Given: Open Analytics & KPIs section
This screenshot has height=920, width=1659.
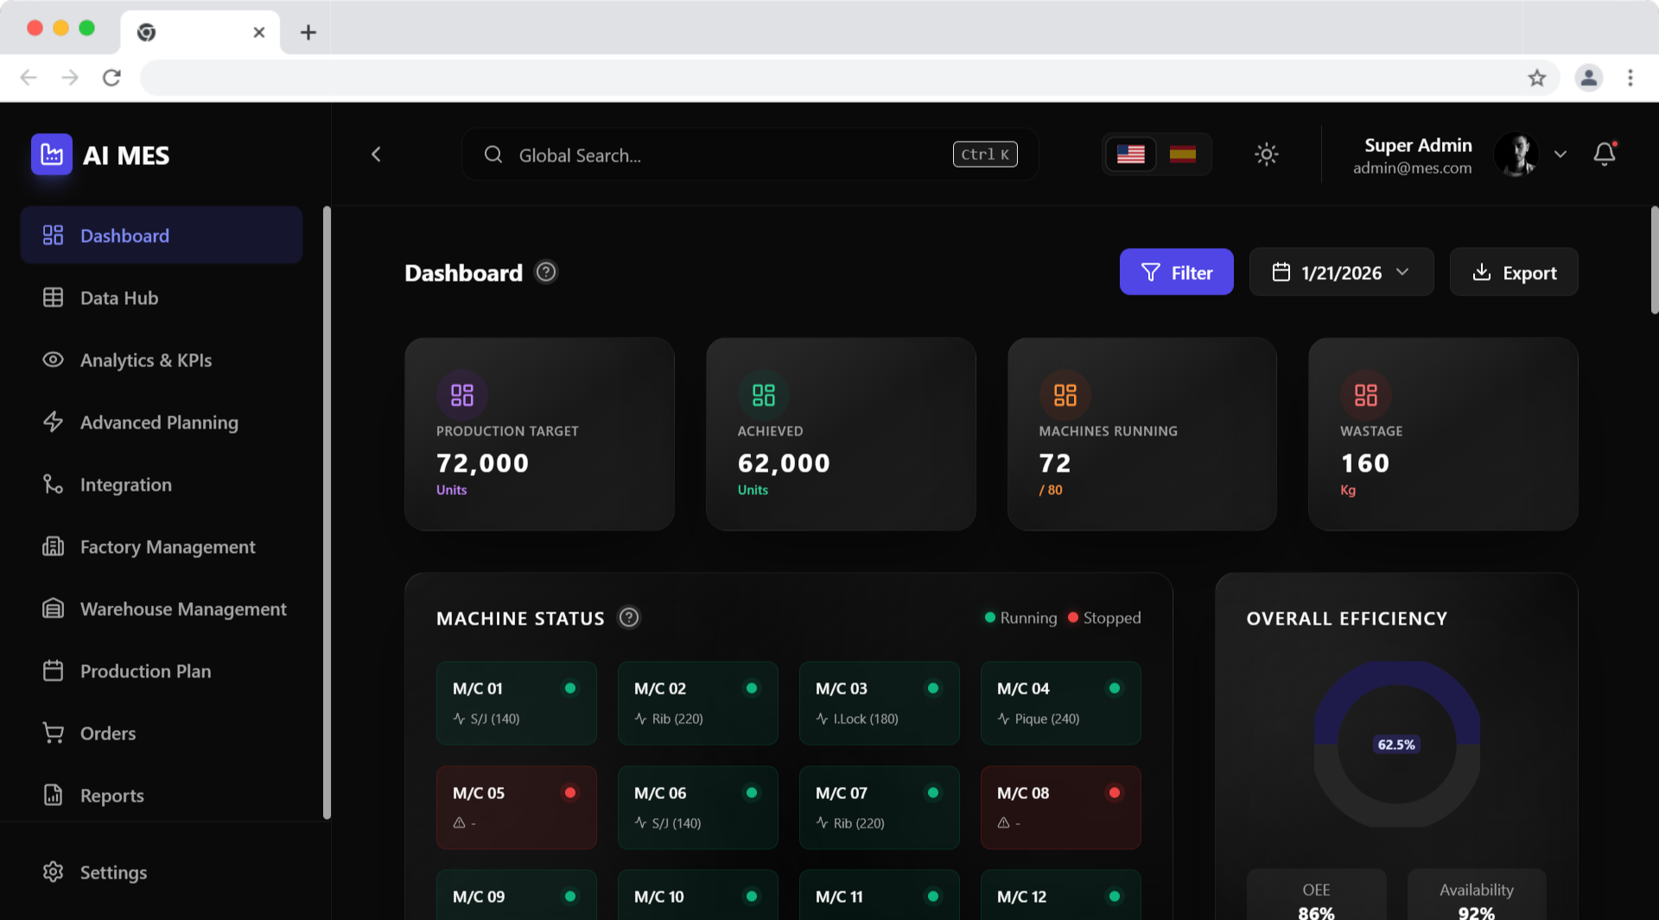Looking at the screenshot, I should [x=162, y=360].
